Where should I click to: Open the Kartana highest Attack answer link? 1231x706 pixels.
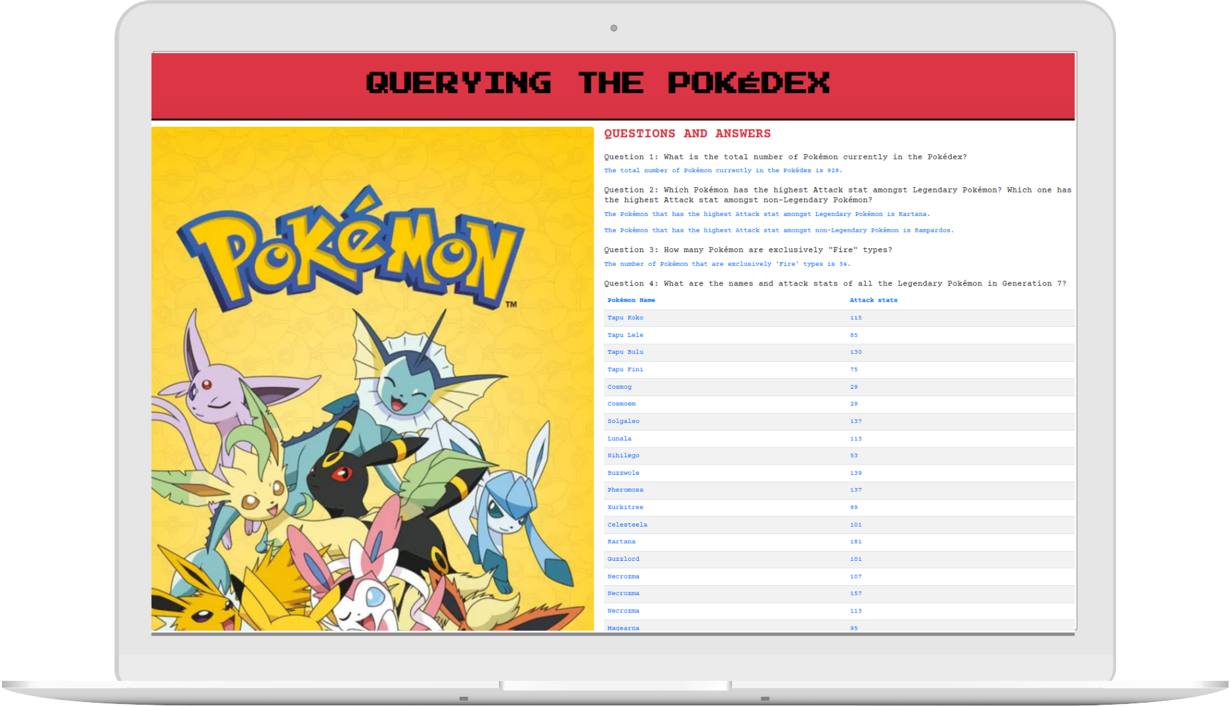[766, 213]
